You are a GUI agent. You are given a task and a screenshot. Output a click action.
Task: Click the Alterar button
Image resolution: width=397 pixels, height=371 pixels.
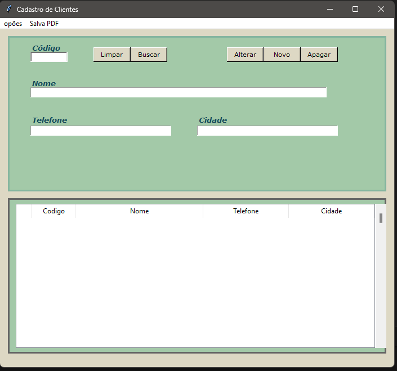[x=245, y=55]
